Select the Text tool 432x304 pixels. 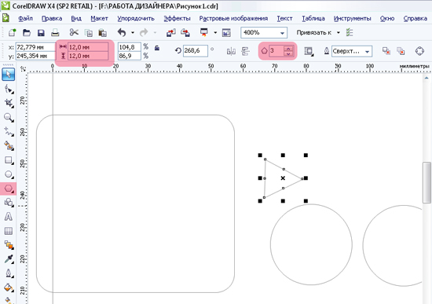9,217
